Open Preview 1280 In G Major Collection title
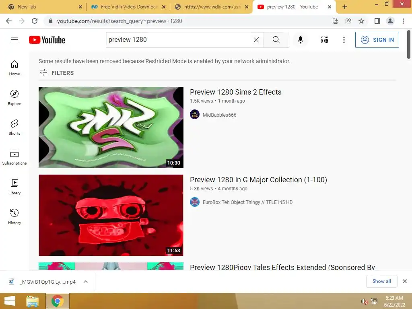 click(x=259, y=180)
